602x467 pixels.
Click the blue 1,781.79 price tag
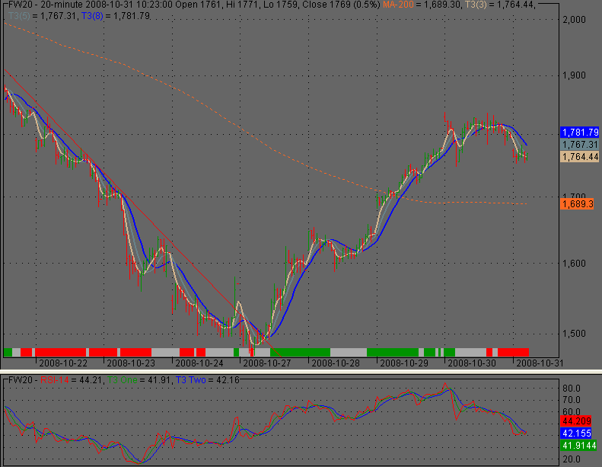point(579,131)
